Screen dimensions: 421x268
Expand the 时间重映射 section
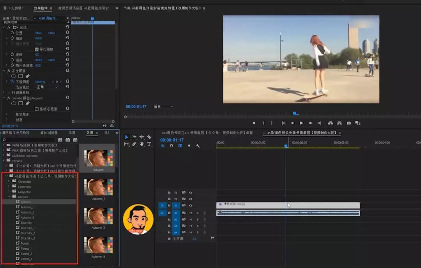pyautogui.click(x=4, y=93)
